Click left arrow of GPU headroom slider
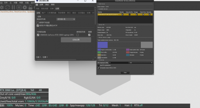This screenshot has width=200, height=108. tap(110, 63)
